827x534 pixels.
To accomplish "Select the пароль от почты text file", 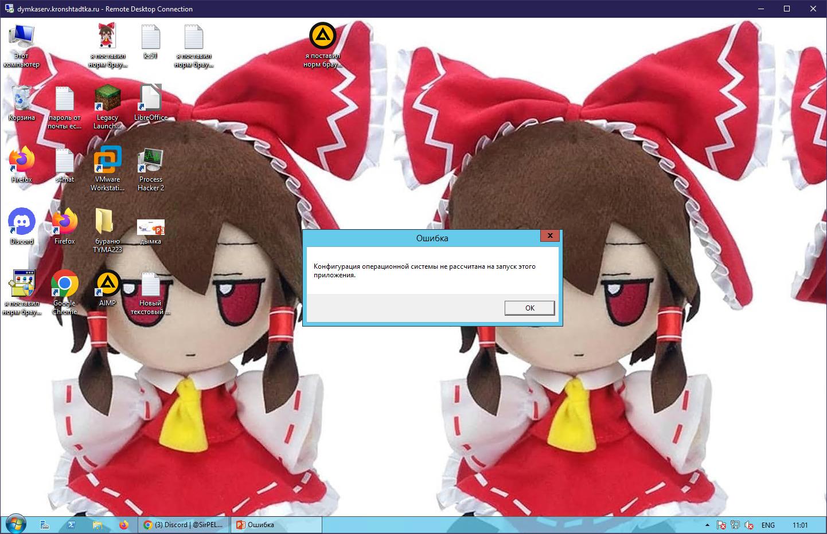I will click(x=64, y=108).
